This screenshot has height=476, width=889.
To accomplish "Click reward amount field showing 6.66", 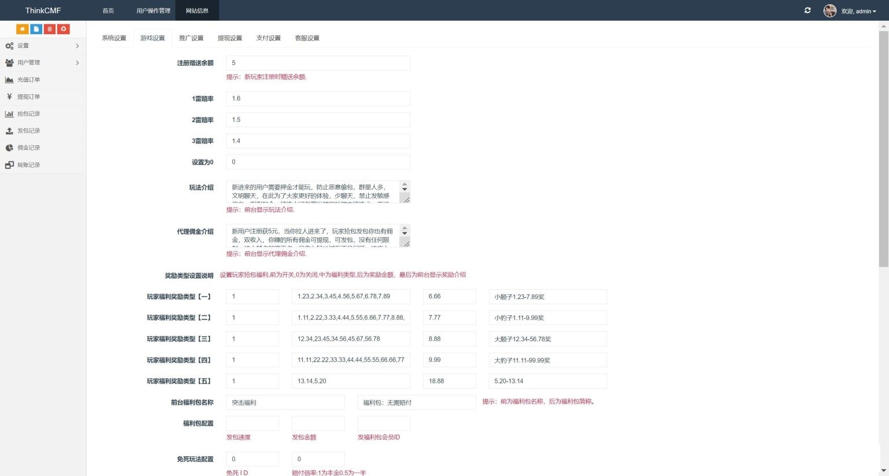I will coord(449,297).
